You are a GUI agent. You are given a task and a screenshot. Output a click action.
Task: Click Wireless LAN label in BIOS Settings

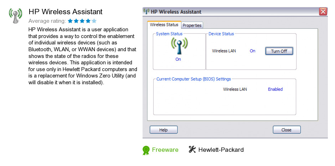(235, 89)
